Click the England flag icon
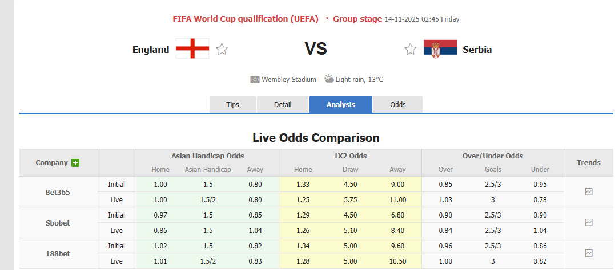Image resolution: width=615 pixels, height=270 pixels. point(192,49)
